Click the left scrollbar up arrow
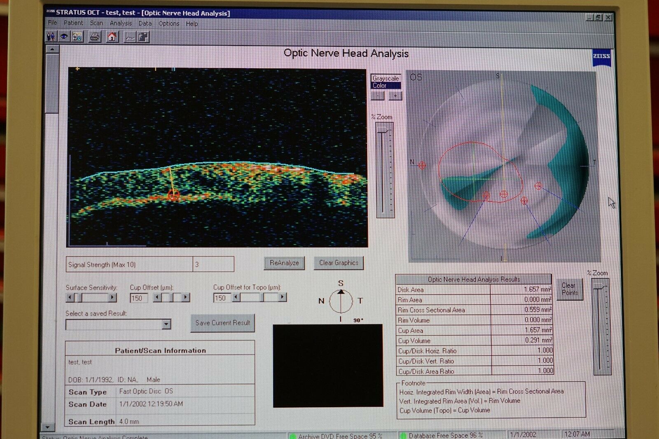Viewport: 659px width, 439px height. pos(52,49)
